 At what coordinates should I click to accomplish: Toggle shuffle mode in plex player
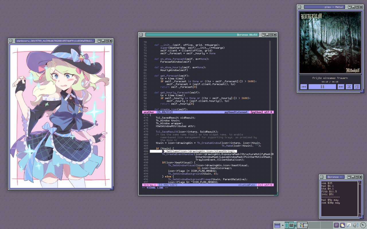click(x=349, y=87)
